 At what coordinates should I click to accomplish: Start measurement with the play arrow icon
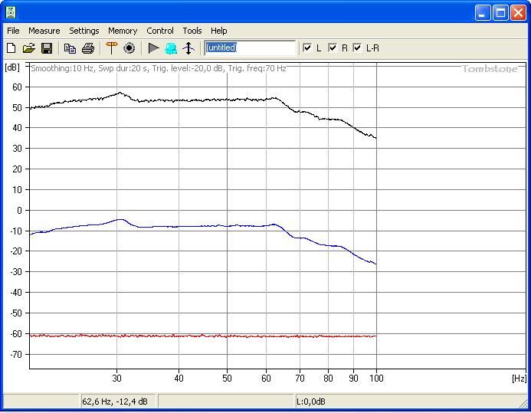(x=153, y=48)
